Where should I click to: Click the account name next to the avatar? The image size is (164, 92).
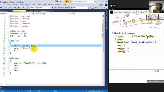pyautogui.click(x=100, y=5)
